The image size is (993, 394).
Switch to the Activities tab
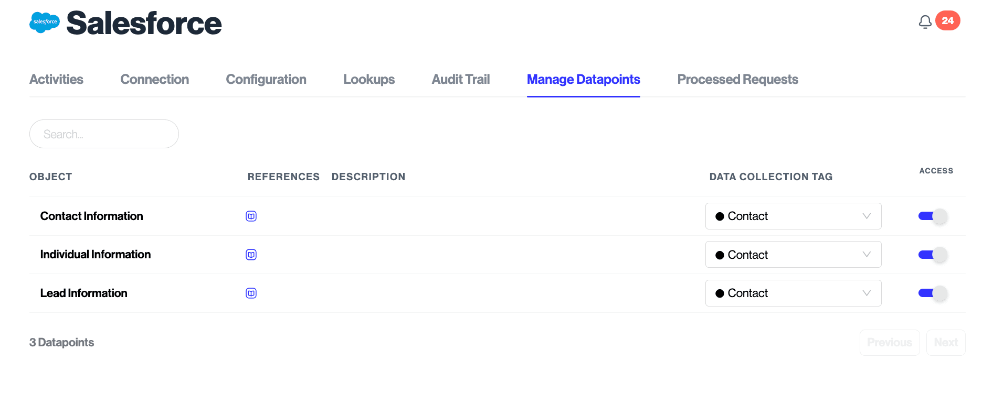point(56,80)
